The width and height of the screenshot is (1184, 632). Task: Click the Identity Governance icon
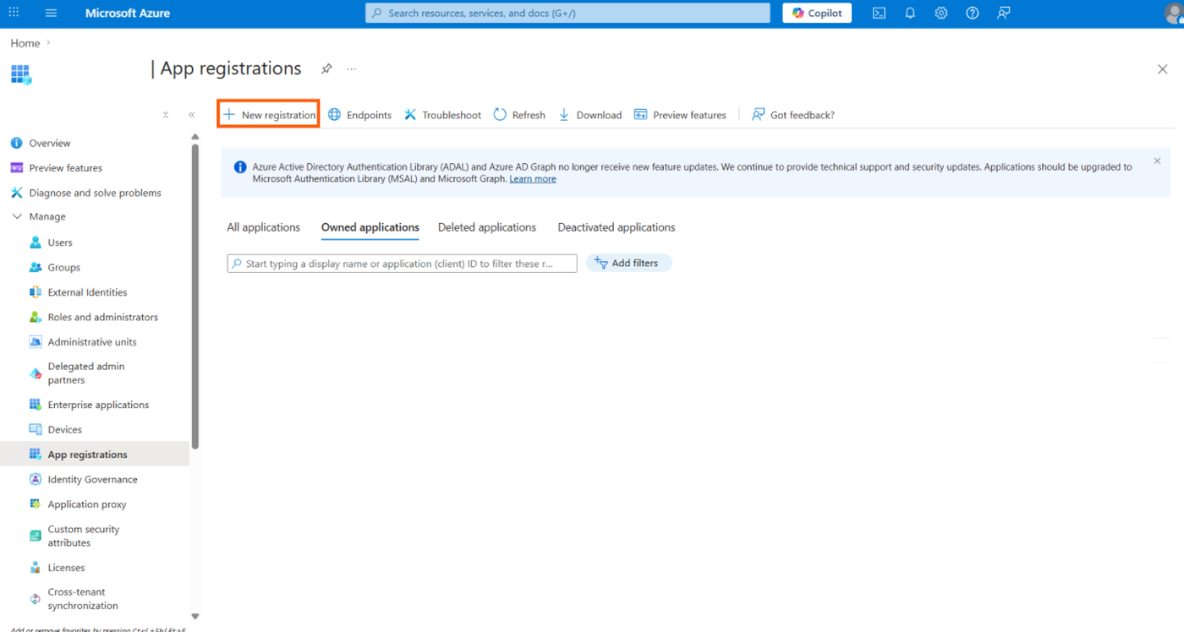click(36, 479)
